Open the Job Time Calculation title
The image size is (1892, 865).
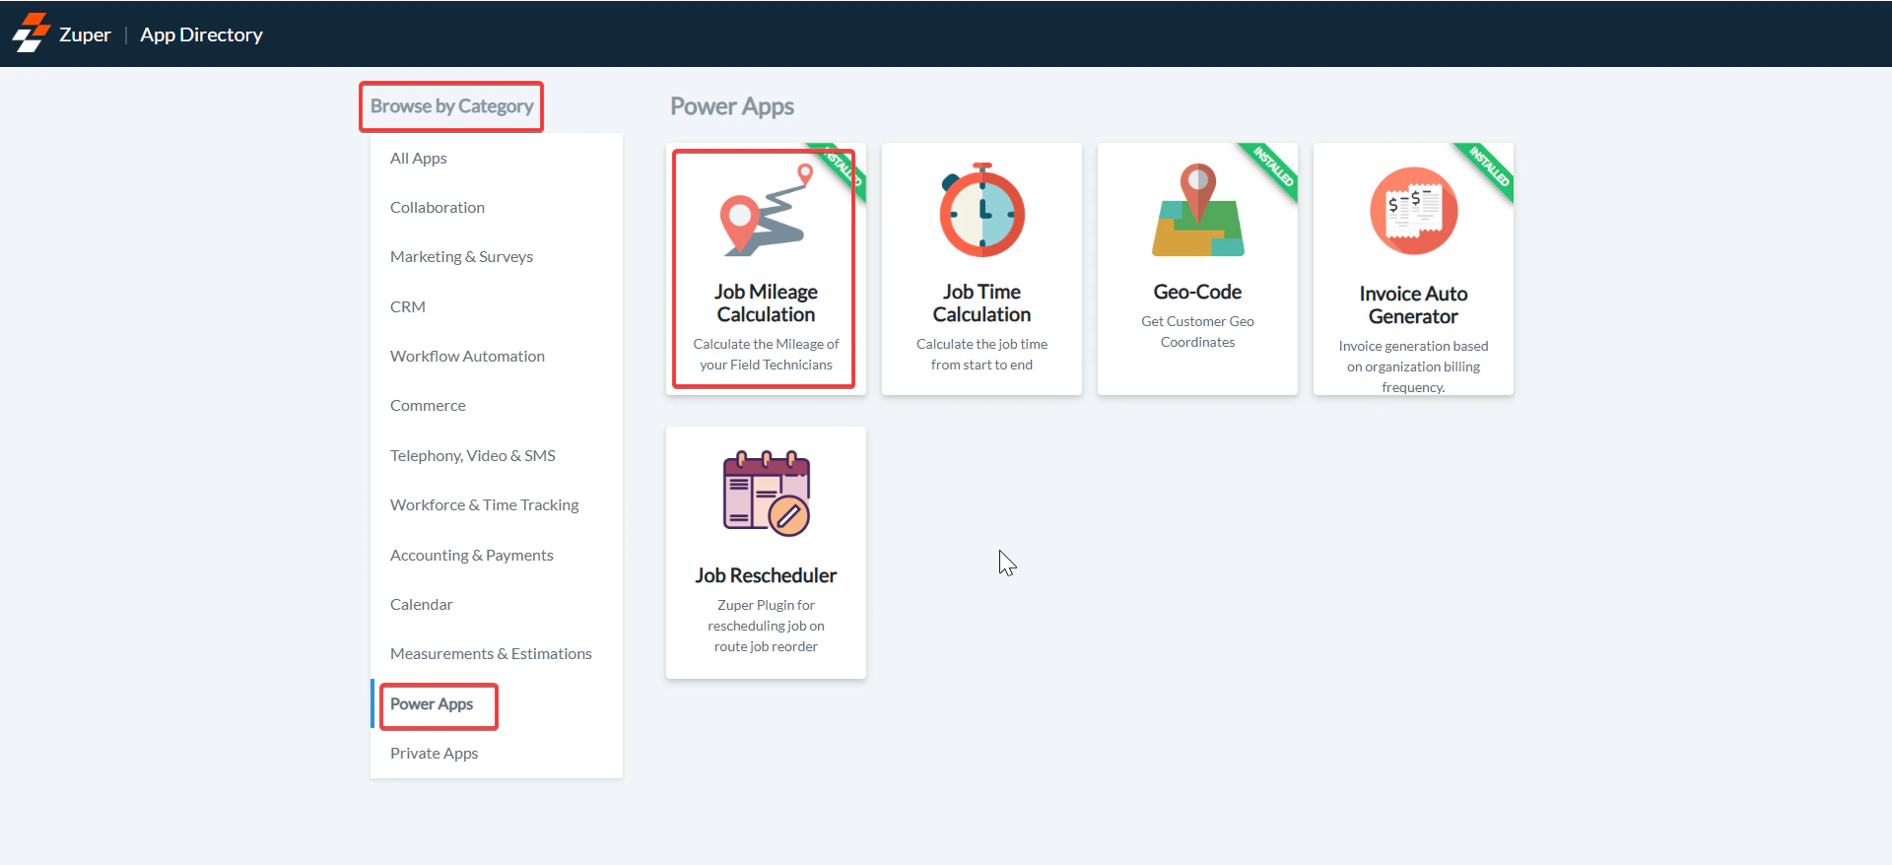coord(981,302)
